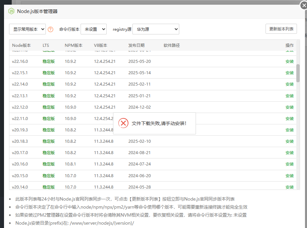Click the release date 2024-06-20
The height and width of the screenshot is (228, 307).
click(139, 176)
